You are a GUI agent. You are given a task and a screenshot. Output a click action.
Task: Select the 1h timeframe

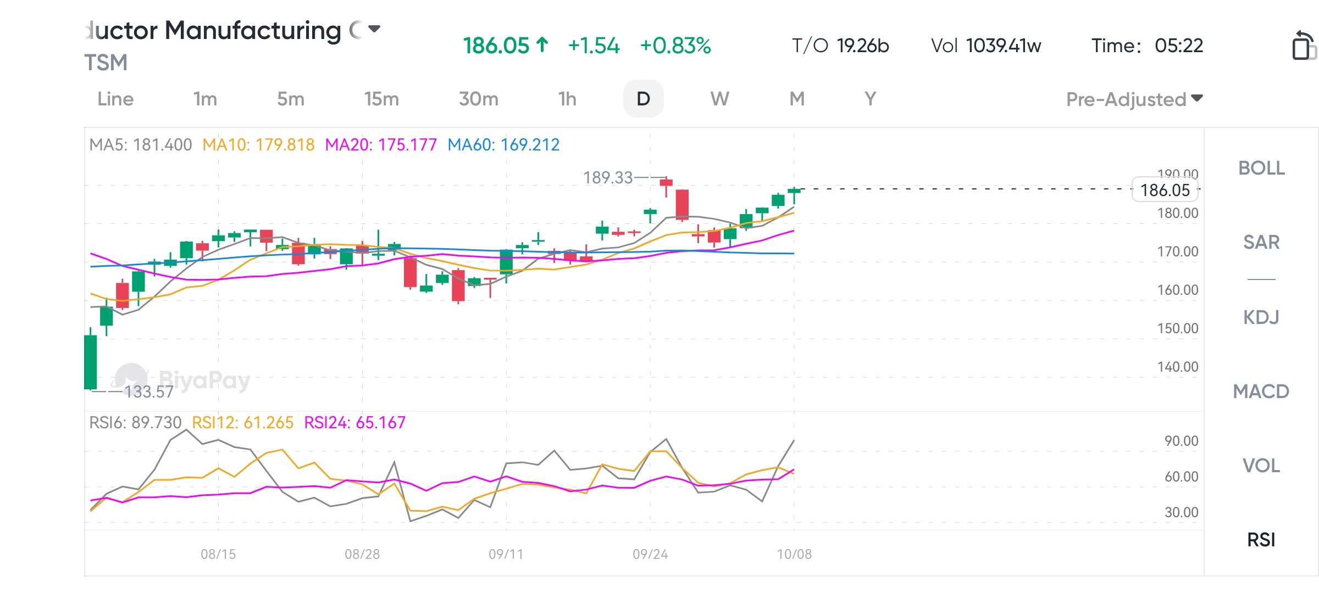click(x=568, y=99)
